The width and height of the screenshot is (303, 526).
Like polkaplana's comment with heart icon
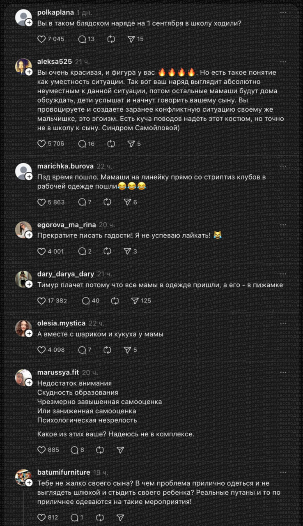[41, 39]
